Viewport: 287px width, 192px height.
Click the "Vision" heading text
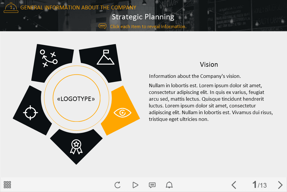(209, 64)
